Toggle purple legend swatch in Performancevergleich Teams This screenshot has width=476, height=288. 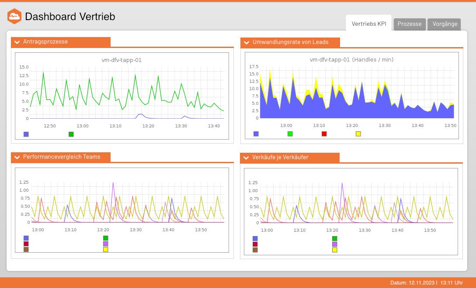click(x=106, y=244)
